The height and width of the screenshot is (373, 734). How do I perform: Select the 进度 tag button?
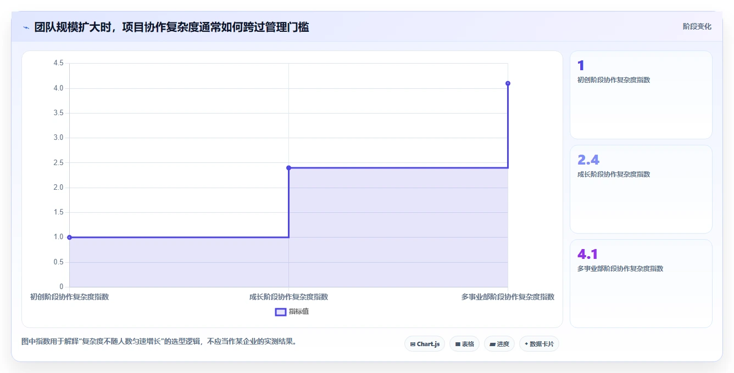pyautogui.click(x=499, y=344)
